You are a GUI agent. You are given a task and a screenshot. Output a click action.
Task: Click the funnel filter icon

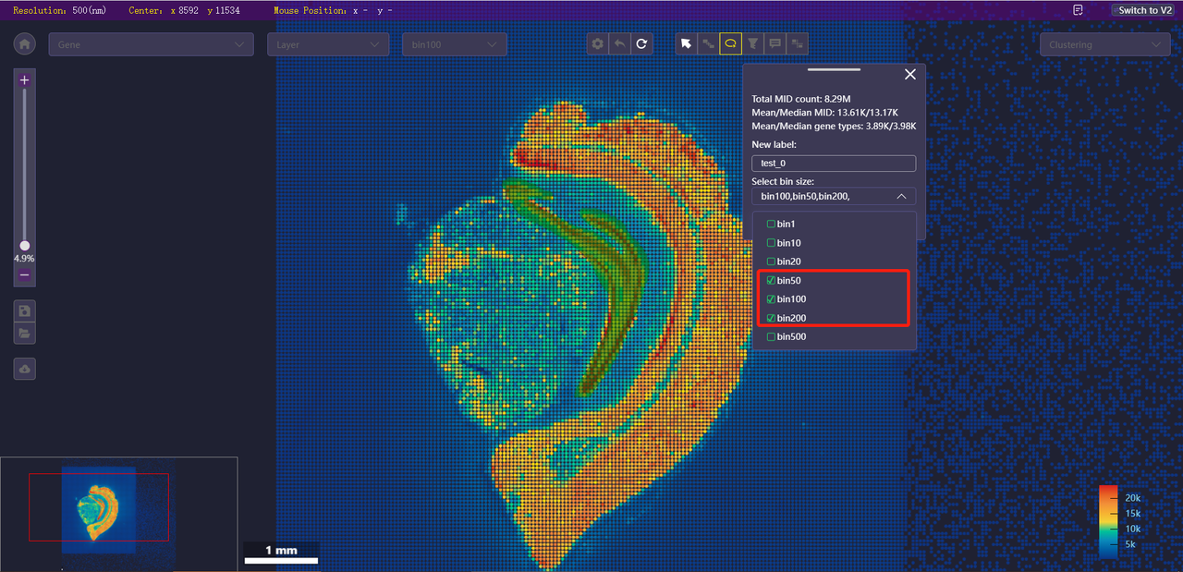[753, 43]
